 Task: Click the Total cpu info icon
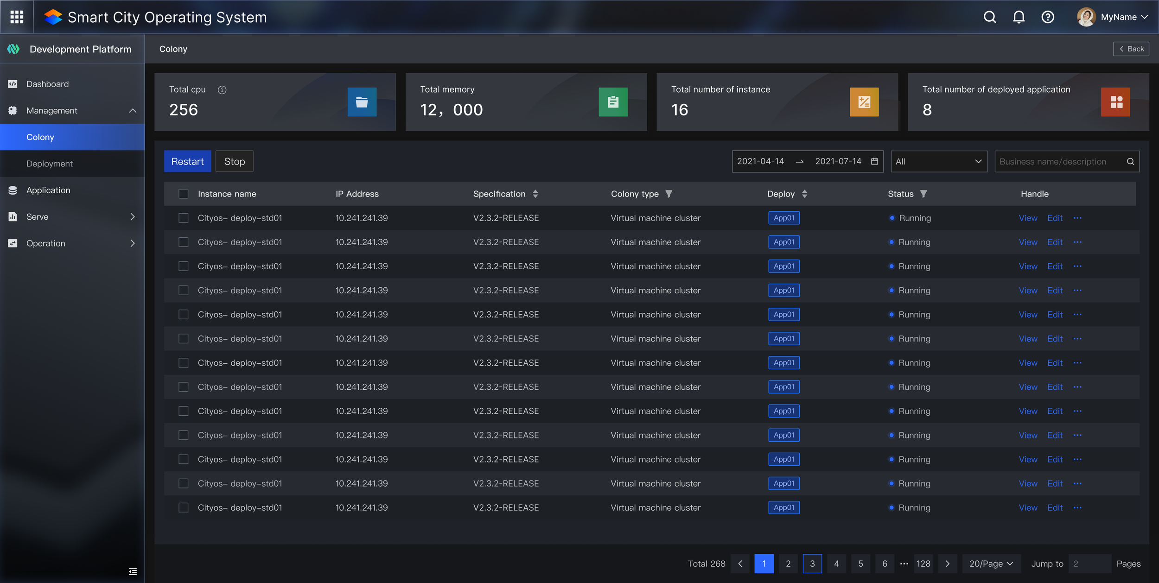[x=222, y=90]
